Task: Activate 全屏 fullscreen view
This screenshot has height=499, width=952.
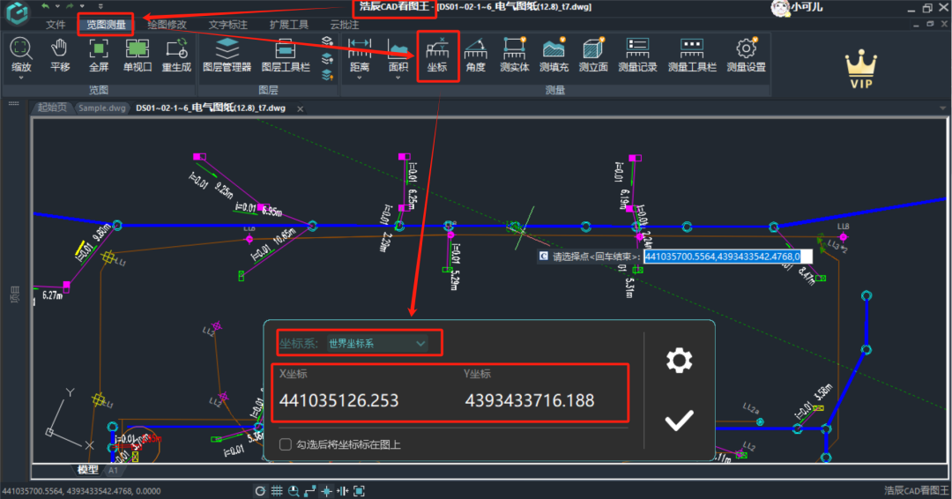Action: 99,56
